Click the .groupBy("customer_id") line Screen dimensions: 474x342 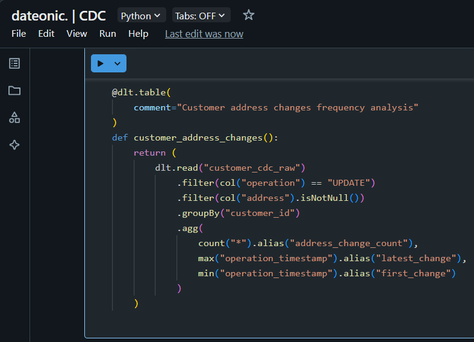click(x=239, y=213)
